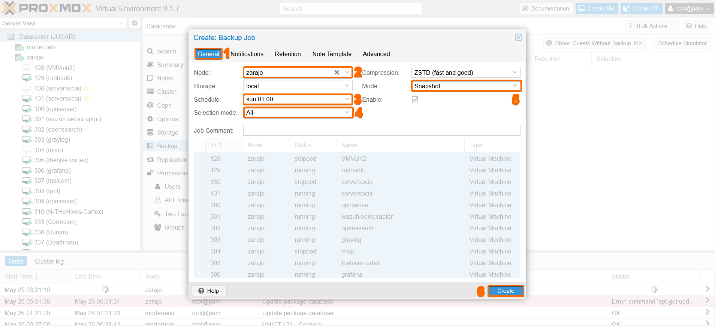The height and width of the screenshot is (326, 715).
Task: Click the Schedule Simulator button
Action: (682, 43)
